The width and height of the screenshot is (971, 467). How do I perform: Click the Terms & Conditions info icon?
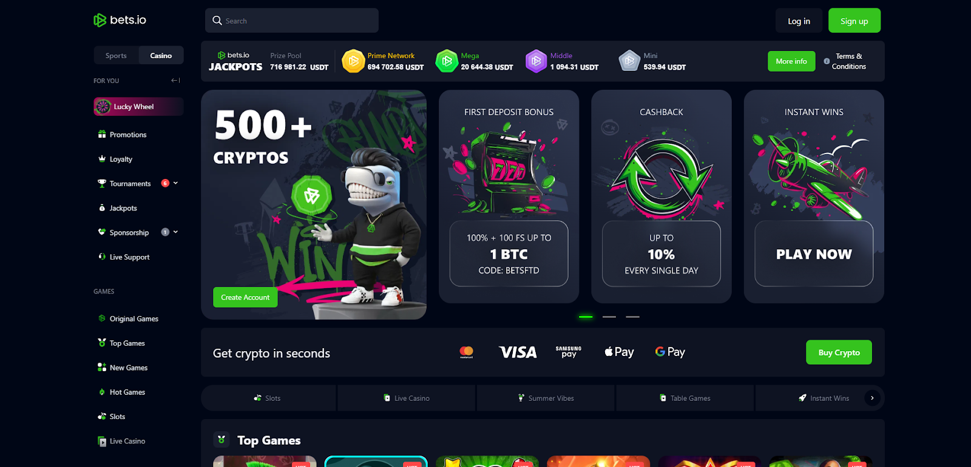(x=827, y=61)
